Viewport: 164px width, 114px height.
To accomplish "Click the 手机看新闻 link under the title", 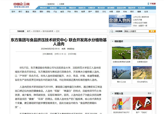I will pyautogui.click(x=48, y=54).
